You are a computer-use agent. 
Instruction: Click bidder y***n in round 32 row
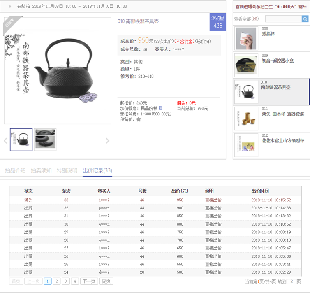104,208
